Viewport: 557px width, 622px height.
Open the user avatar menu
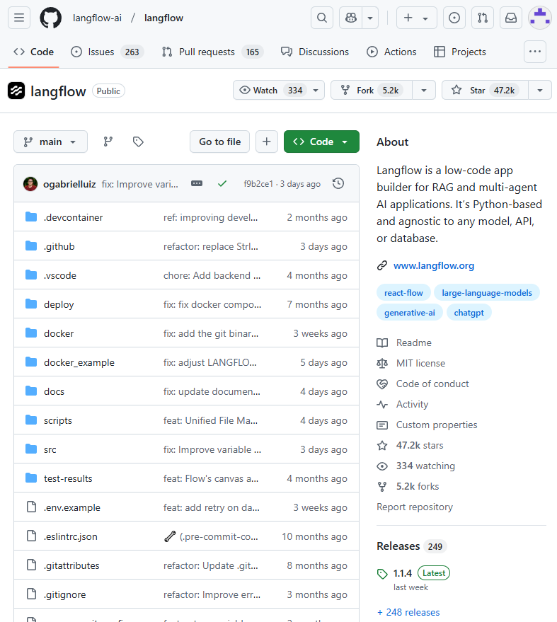tap(540, 18)
